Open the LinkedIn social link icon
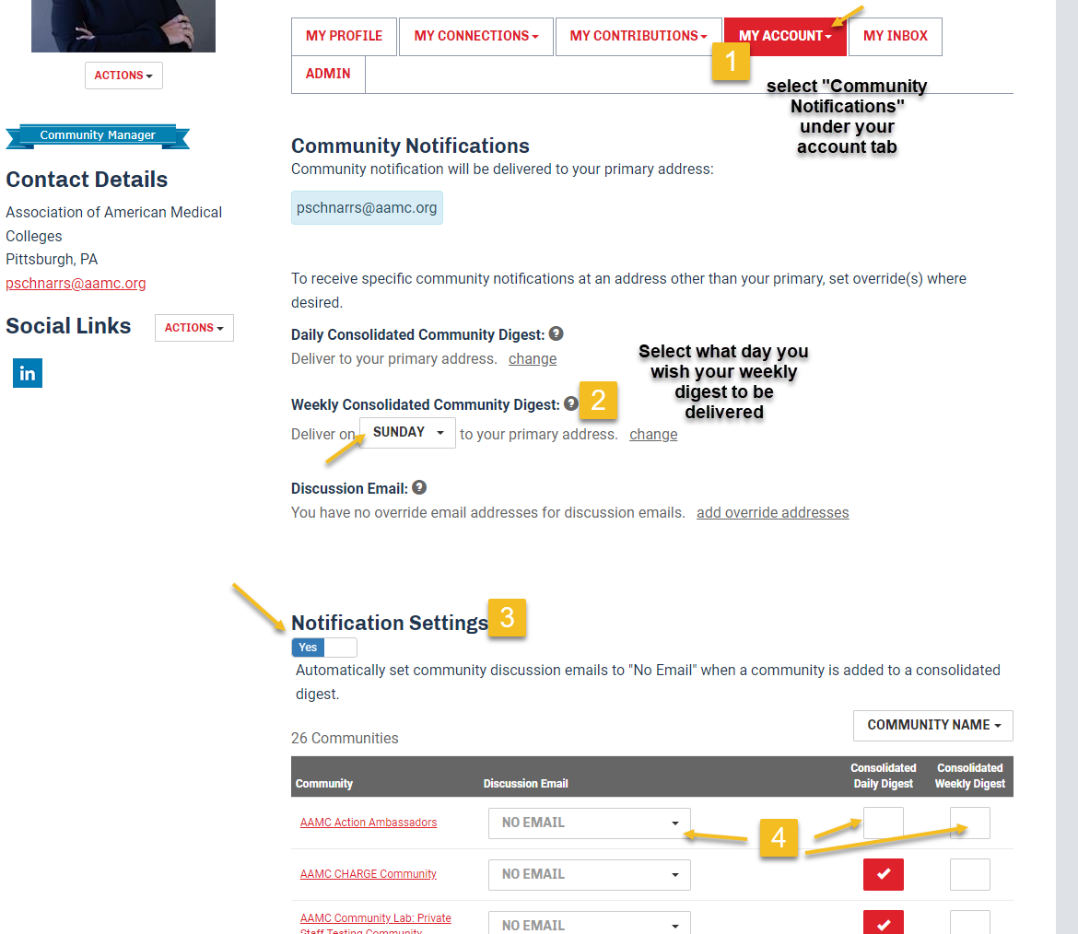The height and width of the screenshot is (934, 1078). point(28,373)
